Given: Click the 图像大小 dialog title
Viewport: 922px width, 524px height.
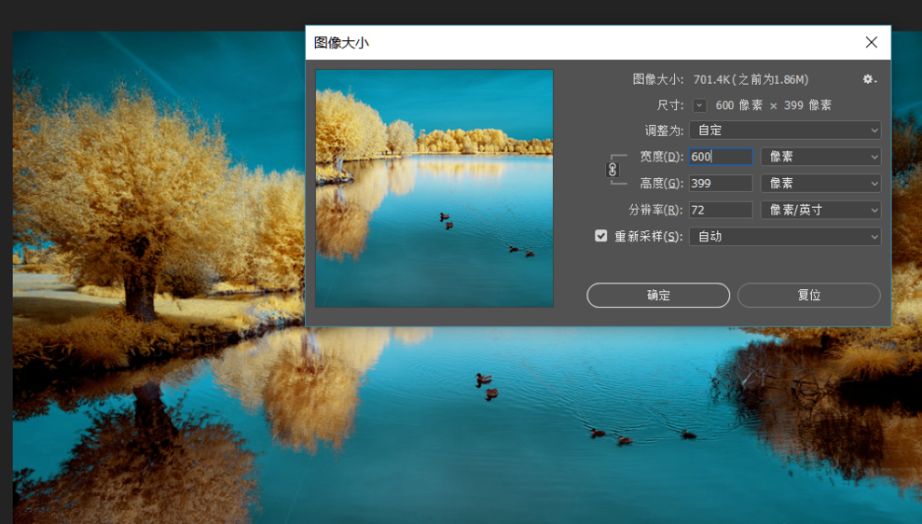Looking at the screenshot, I should (x=341, y=42).
